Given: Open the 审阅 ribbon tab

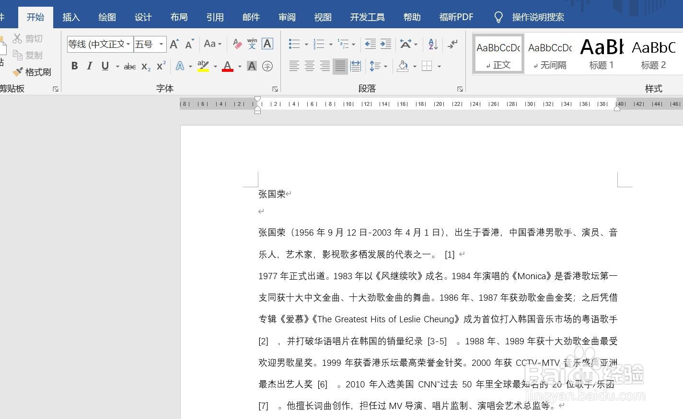Looking at the screenshot, I should (x=287, y=17).
